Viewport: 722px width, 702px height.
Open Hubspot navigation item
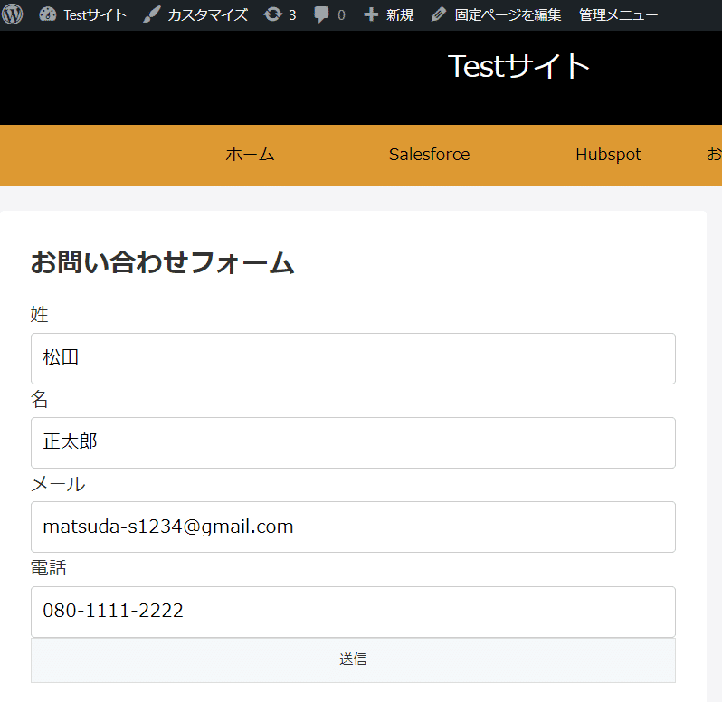click(608, 155)
